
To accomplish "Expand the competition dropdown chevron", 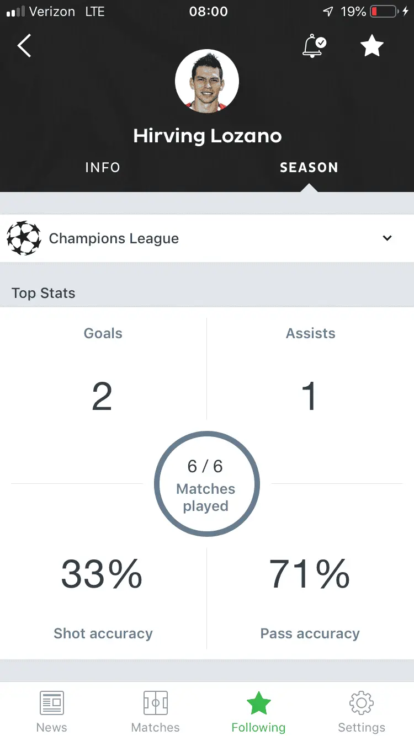I will pyautogui.click(x=388, y=238).
